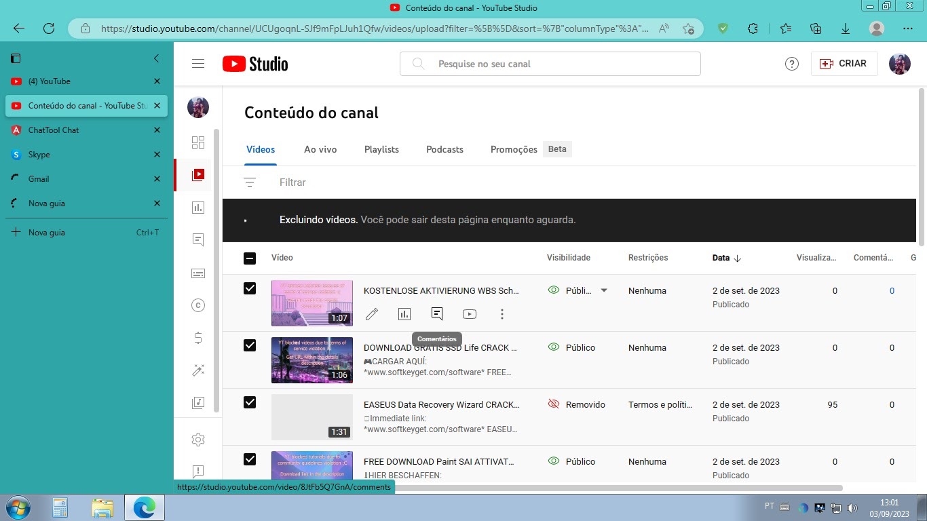This screenshot has width=927, height=521.
Task: Reload the page with the refresh icon
Action: click(x=49, y=28)
